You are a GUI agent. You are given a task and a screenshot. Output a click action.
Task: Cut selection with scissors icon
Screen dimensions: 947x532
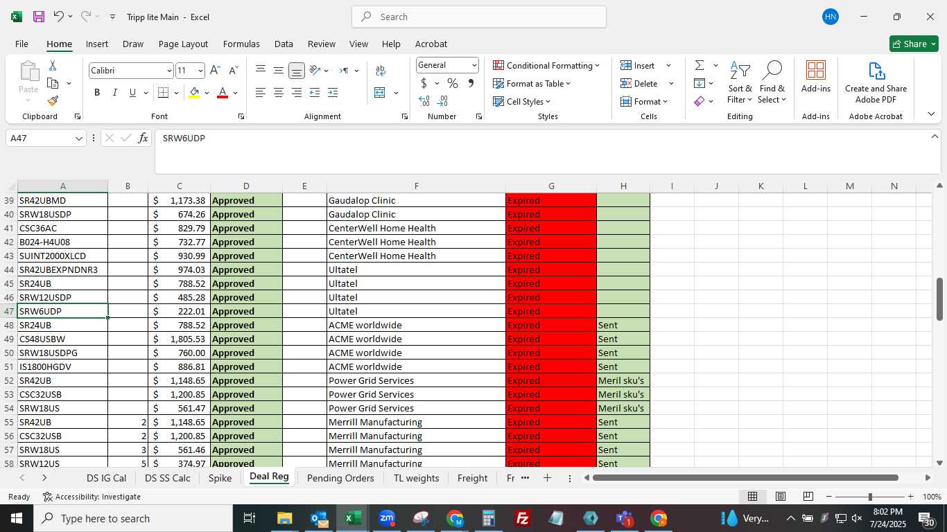tap(53, 65)
